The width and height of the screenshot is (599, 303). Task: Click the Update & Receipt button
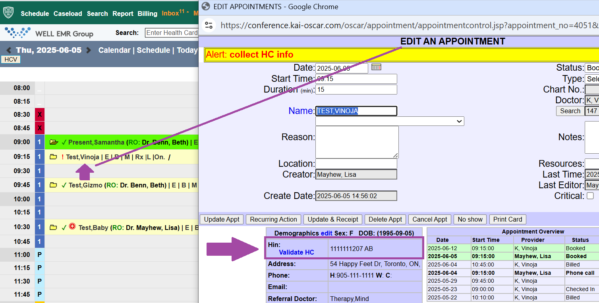[333, 219]
